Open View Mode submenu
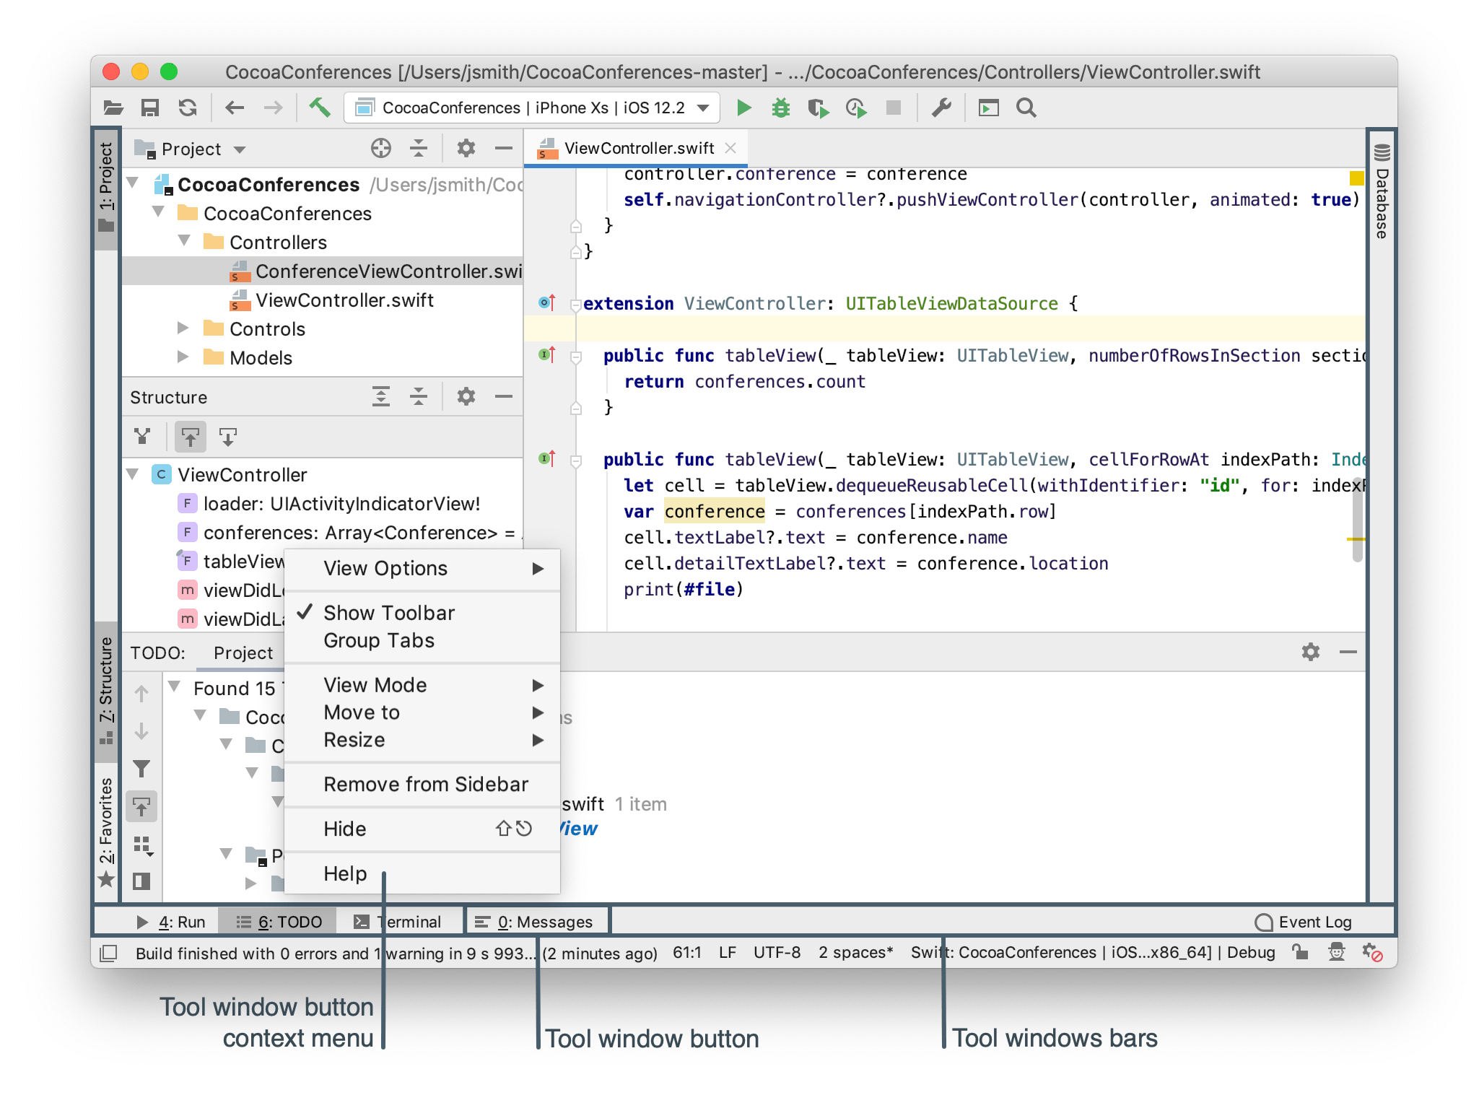Viewport: 1479px width, 1095px height. [422, 685]
